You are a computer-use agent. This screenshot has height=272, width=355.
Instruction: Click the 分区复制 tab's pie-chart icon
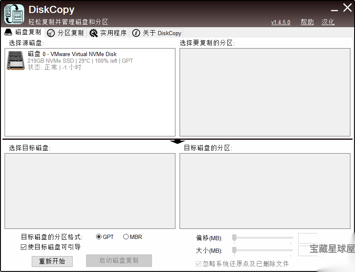[x=51, y=33]
